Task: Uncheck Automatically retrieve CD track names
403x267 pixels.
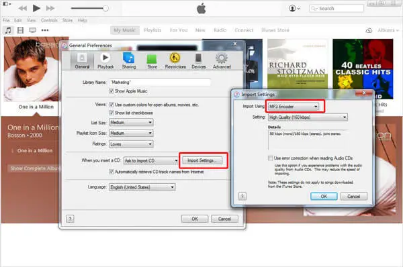Action: [x=111, y=172]
